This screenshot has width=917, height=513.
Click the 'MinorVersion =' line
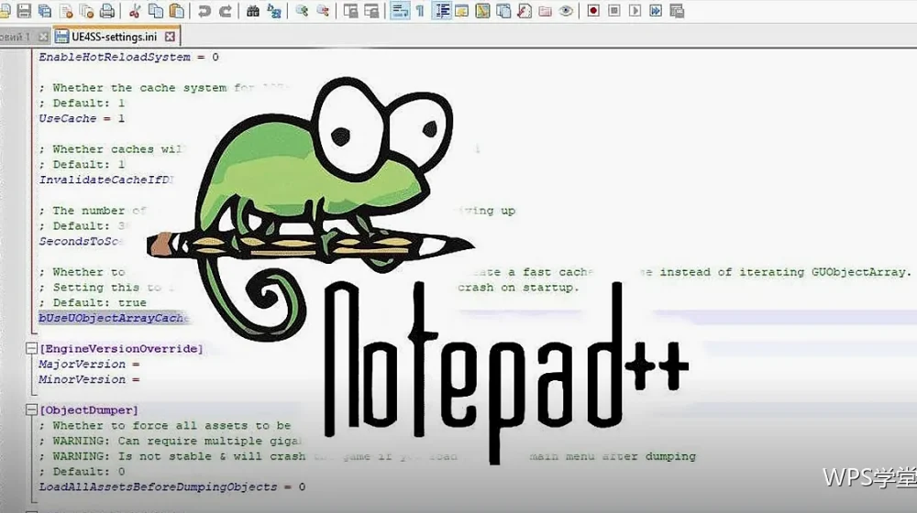[x=89, y=379]
